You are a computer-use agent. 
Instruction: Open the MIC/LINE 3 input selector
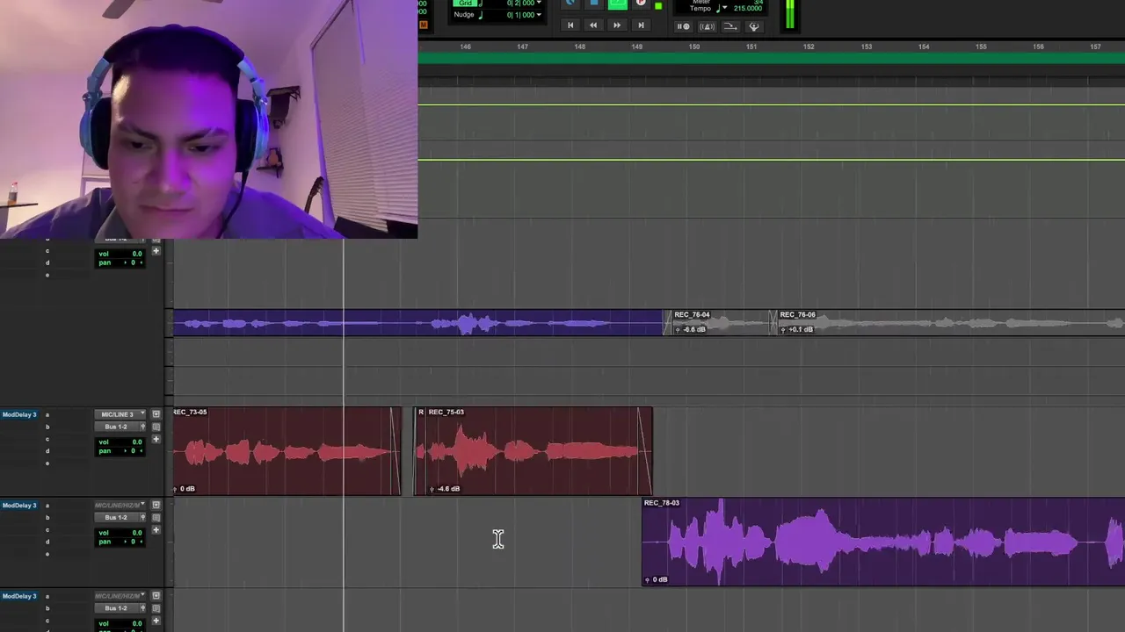[120, 414]
